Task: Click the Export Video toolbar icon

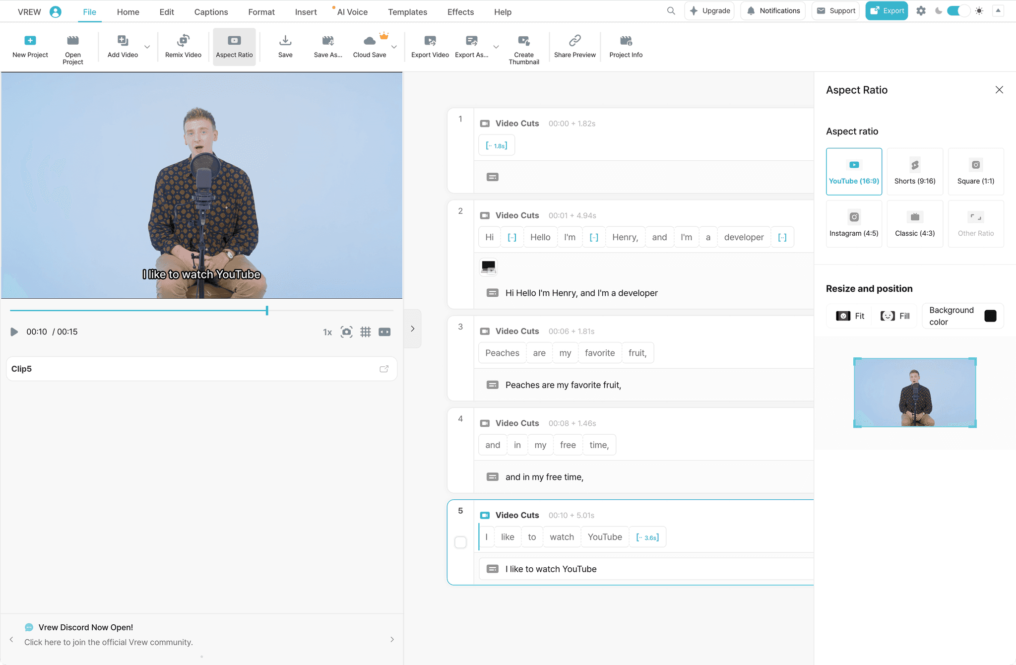Action: [x=430, y=41]
